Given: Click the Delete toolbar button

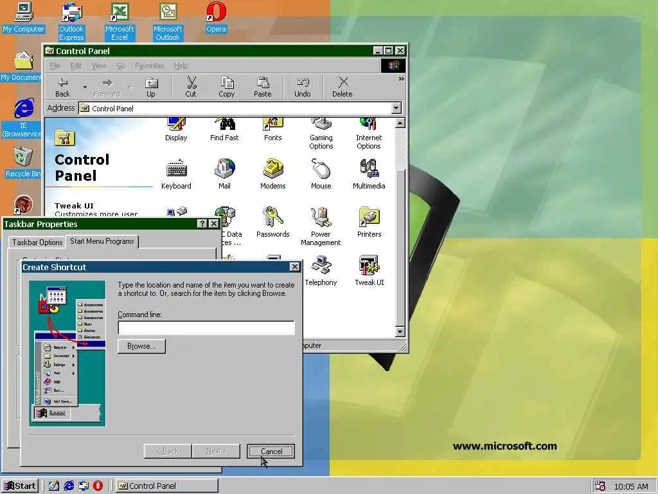Looking at the screenshot, I should pos(342,87).
